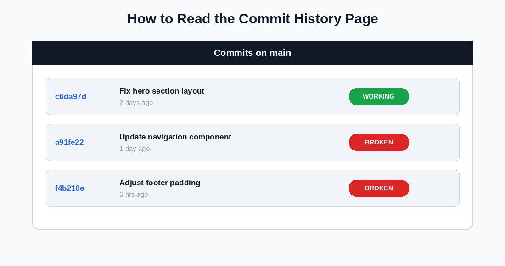505x266 pixels.
Task: Click BROKEN badge for Update navigation component
Action: click(379, 142)
